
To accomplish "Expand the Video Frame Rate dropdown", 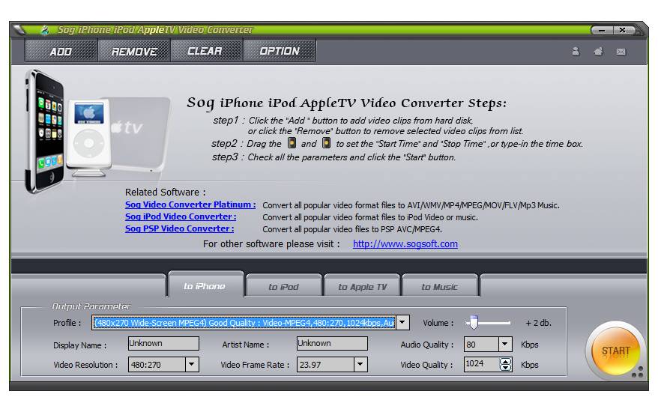I will pyautogui.click(x=360, y=364).
